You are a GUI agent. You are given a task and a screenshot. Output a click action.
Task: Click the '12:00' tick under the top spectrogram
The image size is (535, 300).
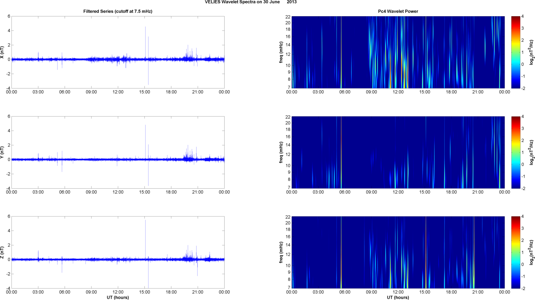click(x=398, y=92)
